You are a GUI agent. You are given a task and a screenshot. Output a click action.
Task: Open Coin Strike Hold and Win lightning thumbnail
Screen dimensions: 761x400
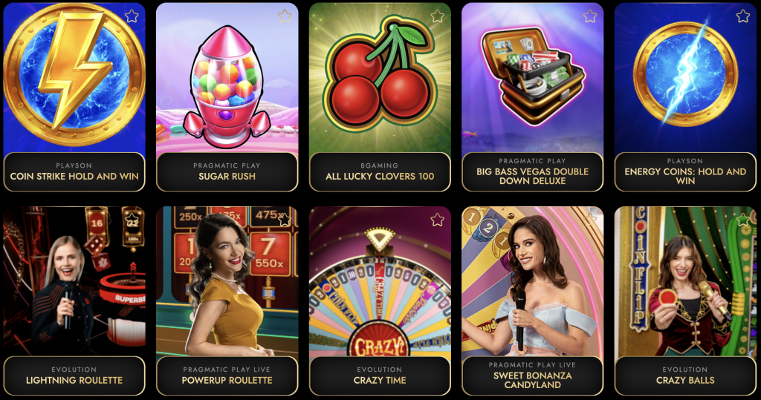coord(74,78)
